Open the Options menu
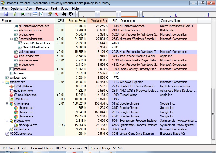 coord(16,9)
